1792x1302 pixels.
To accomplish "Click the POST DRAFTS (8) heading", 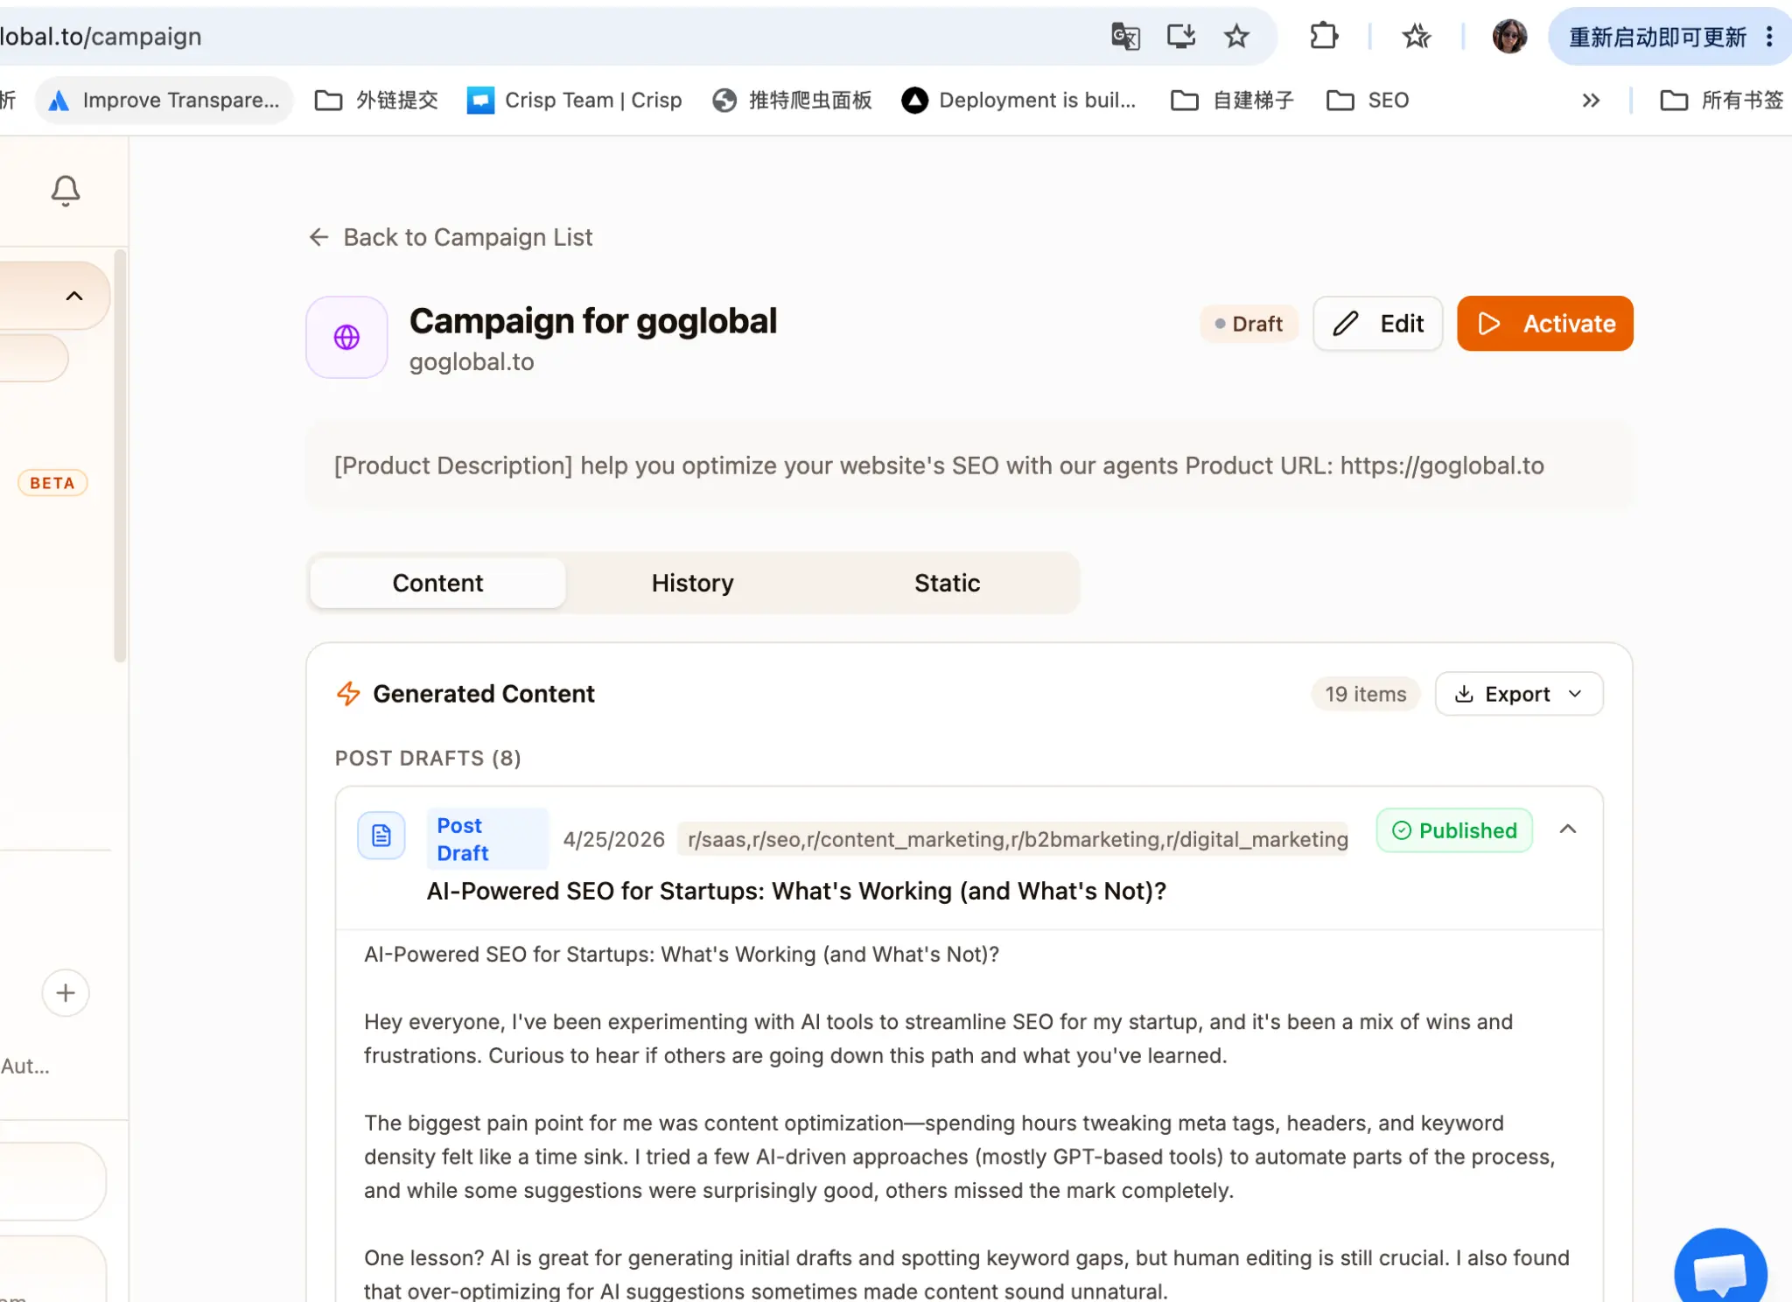I will [x=428, y=758].
